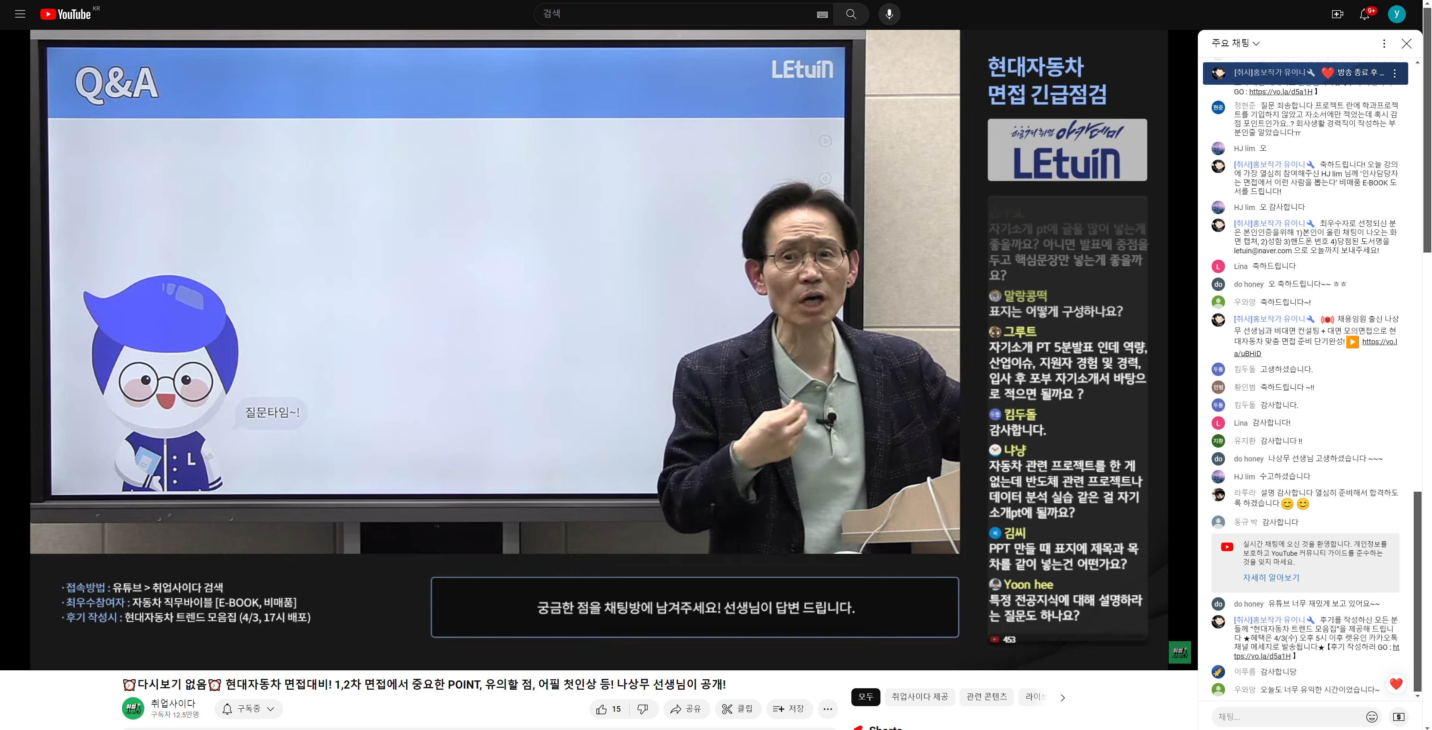
Task: Save the video with 저장 button
Action: pyautogui.click(x=789, y=709)
